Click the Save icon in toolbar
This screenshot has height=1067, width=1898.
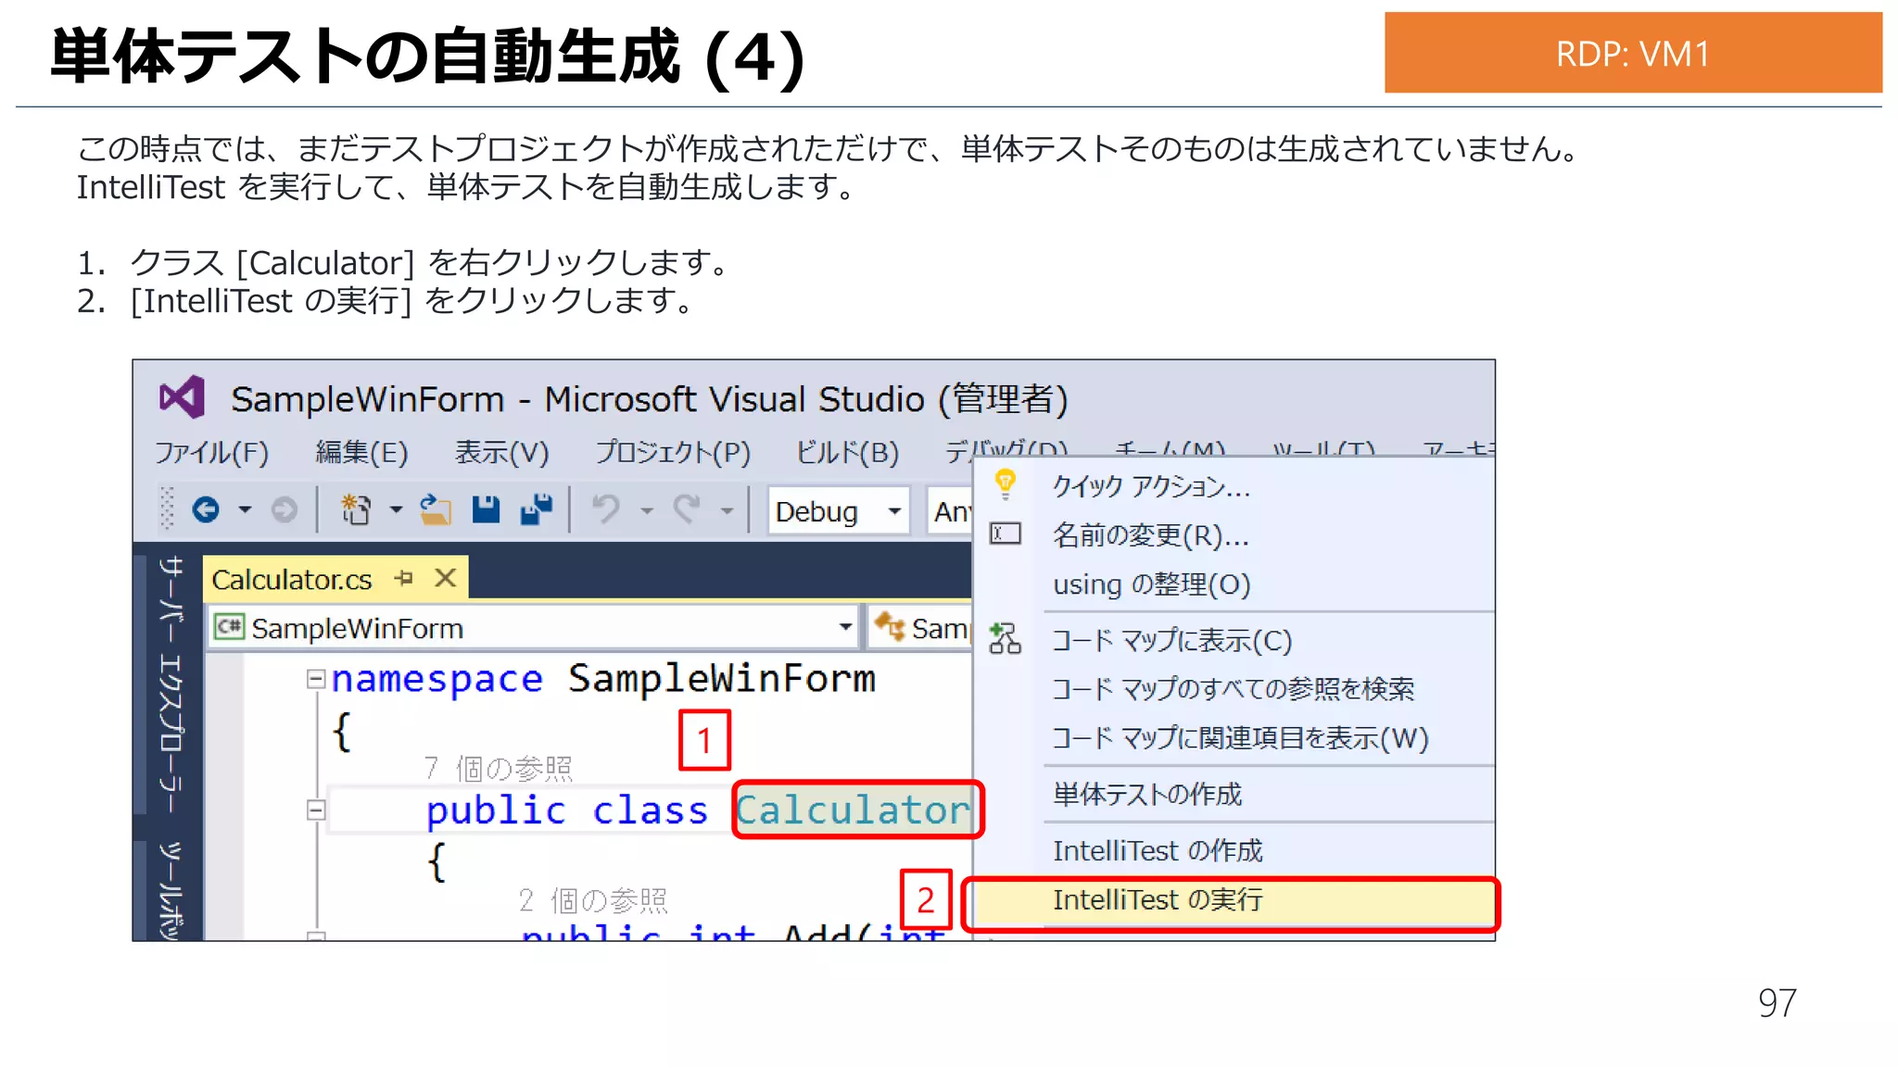pyautogui.click(x=486, y=509)
